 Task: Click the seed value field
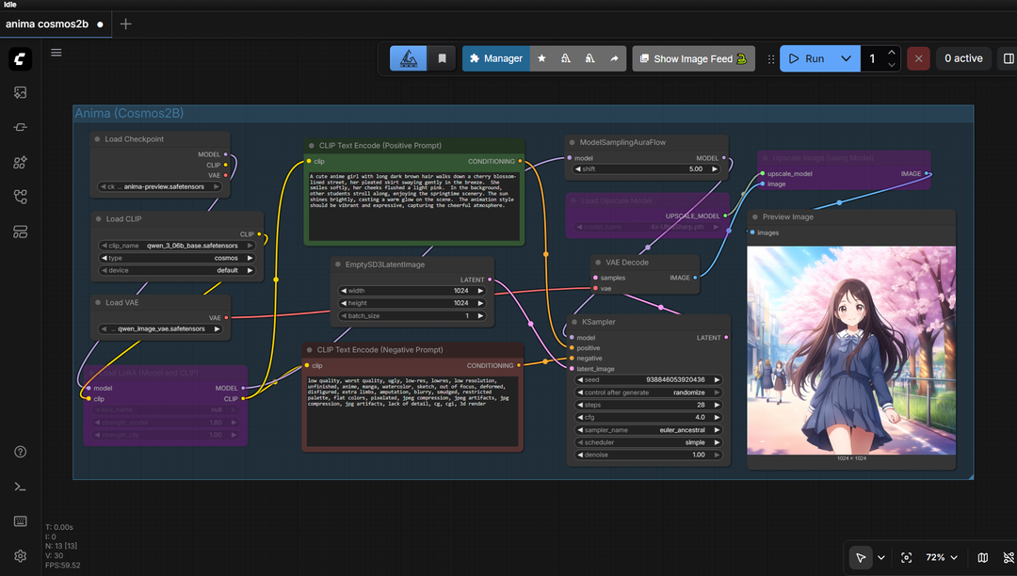point(649,379)
